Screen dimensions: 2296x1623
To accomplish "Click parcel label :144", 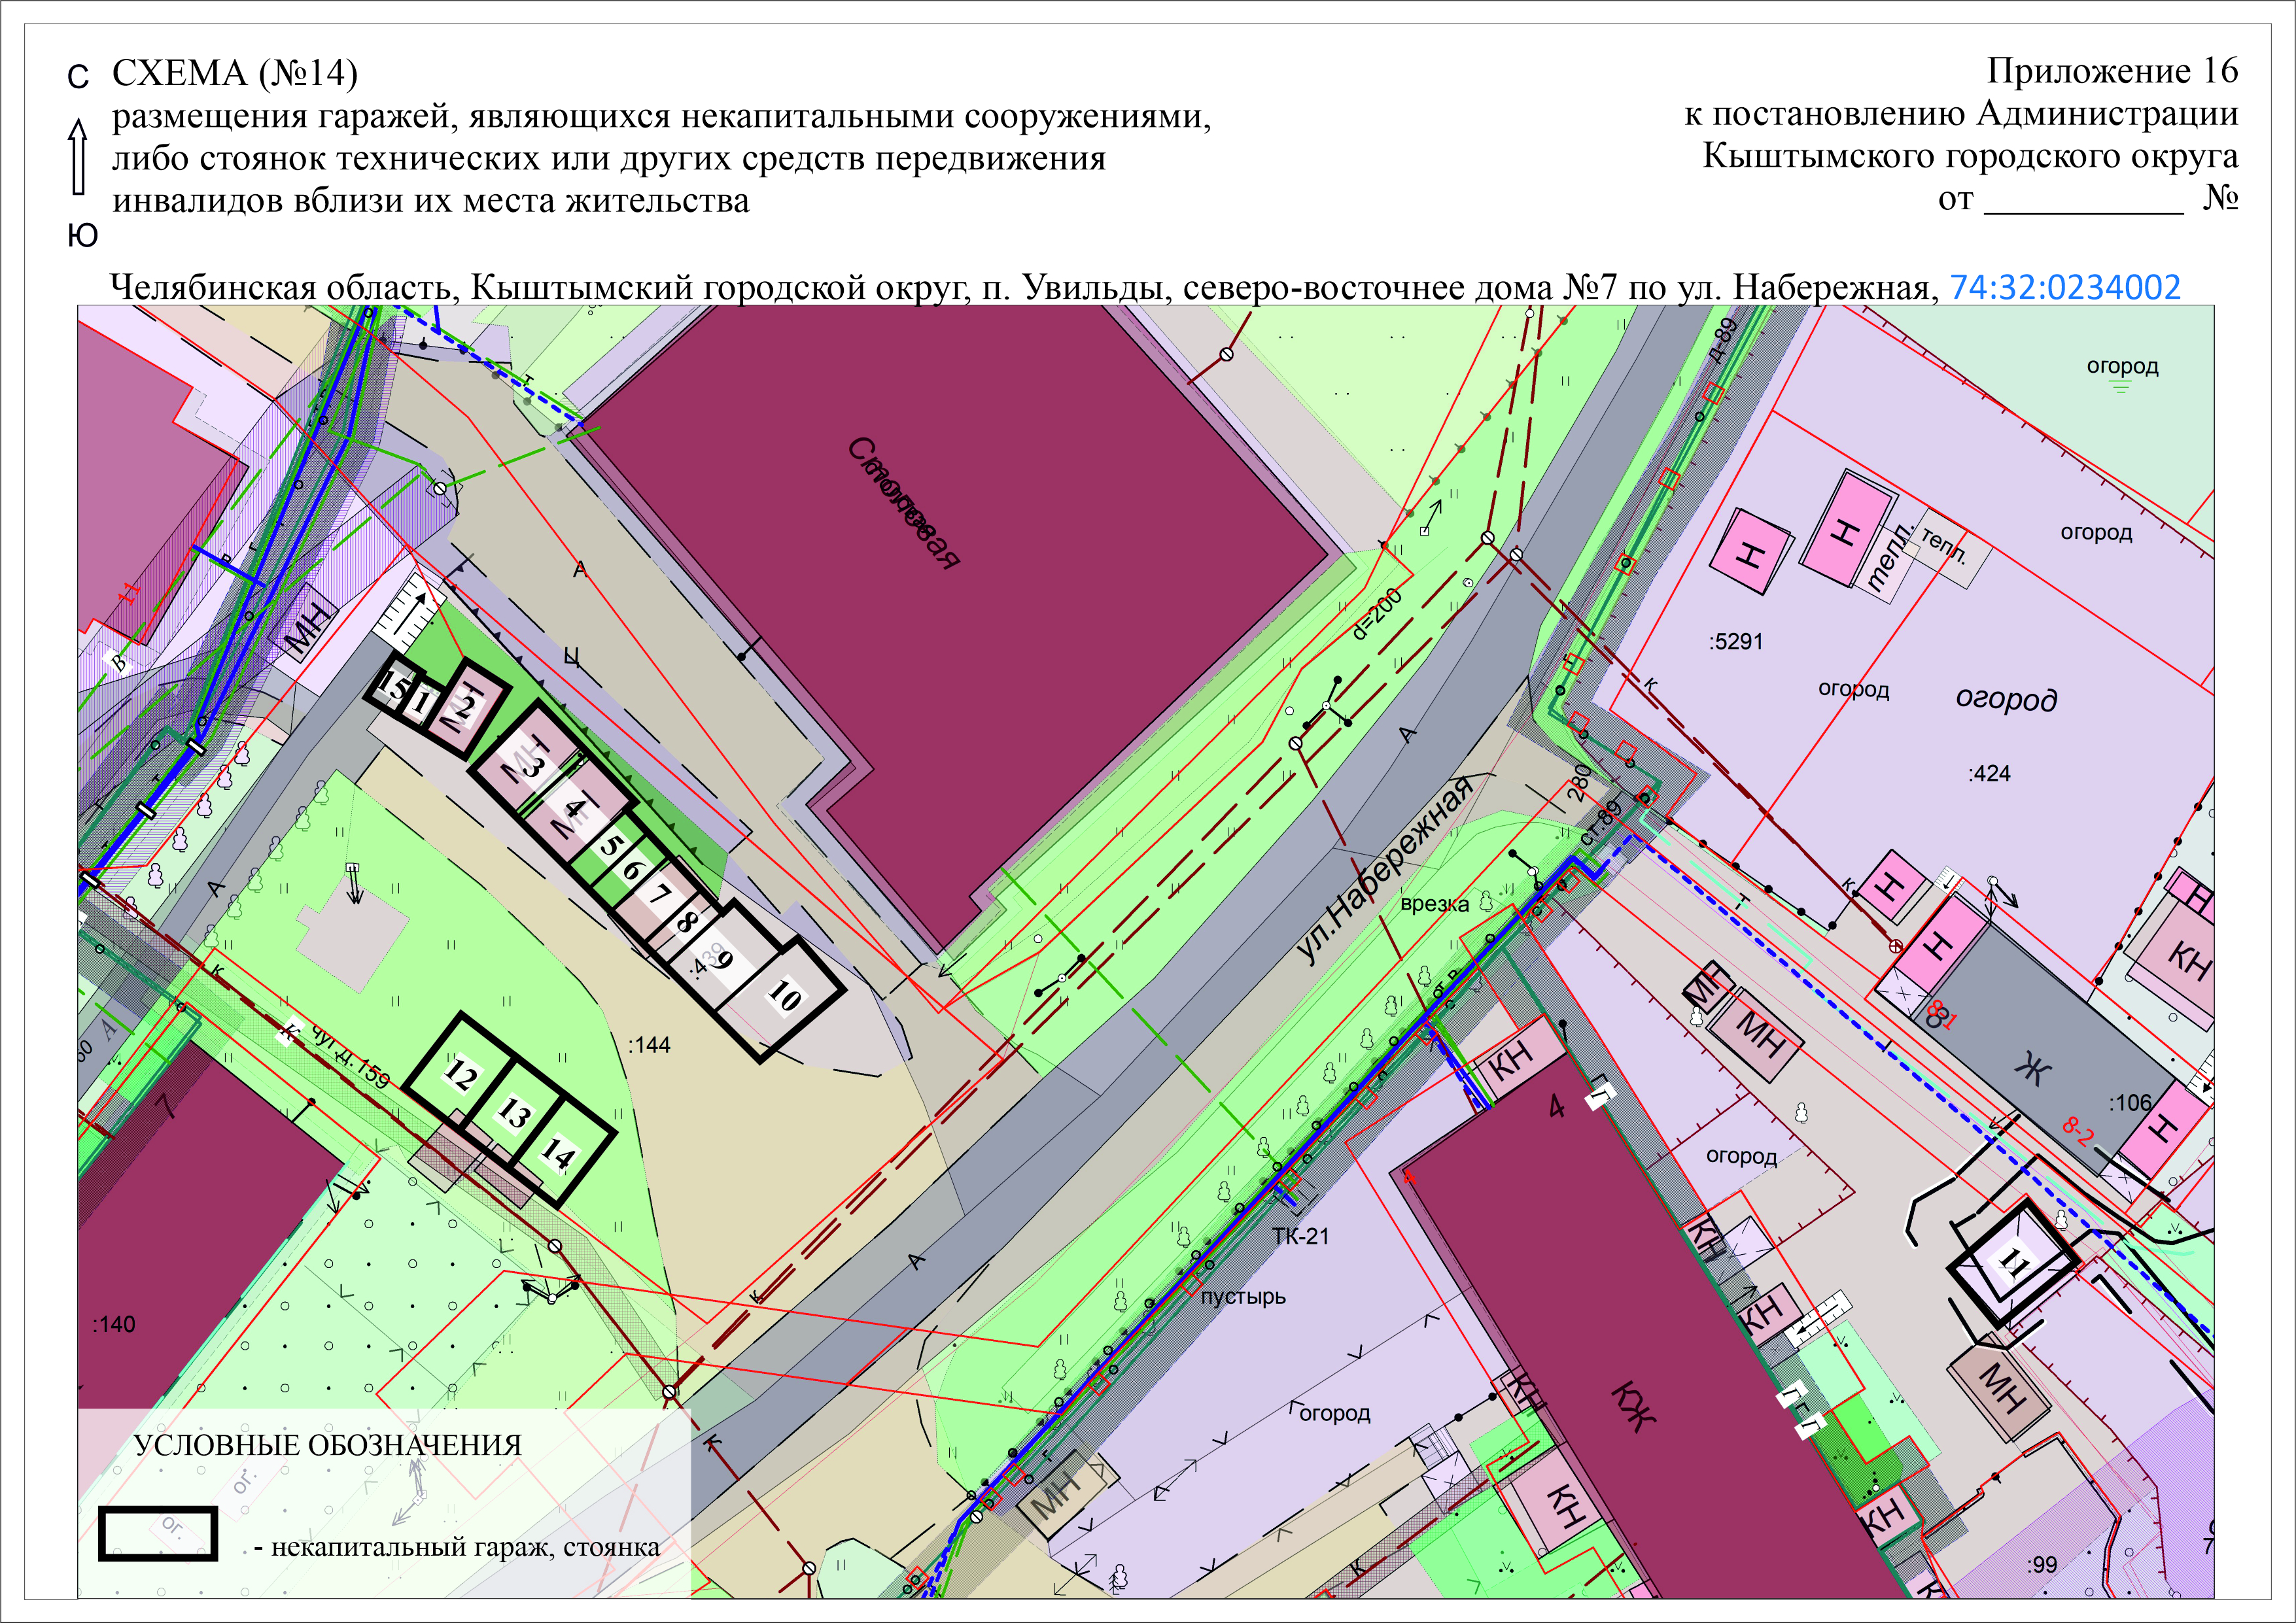I will [649, 1046].
